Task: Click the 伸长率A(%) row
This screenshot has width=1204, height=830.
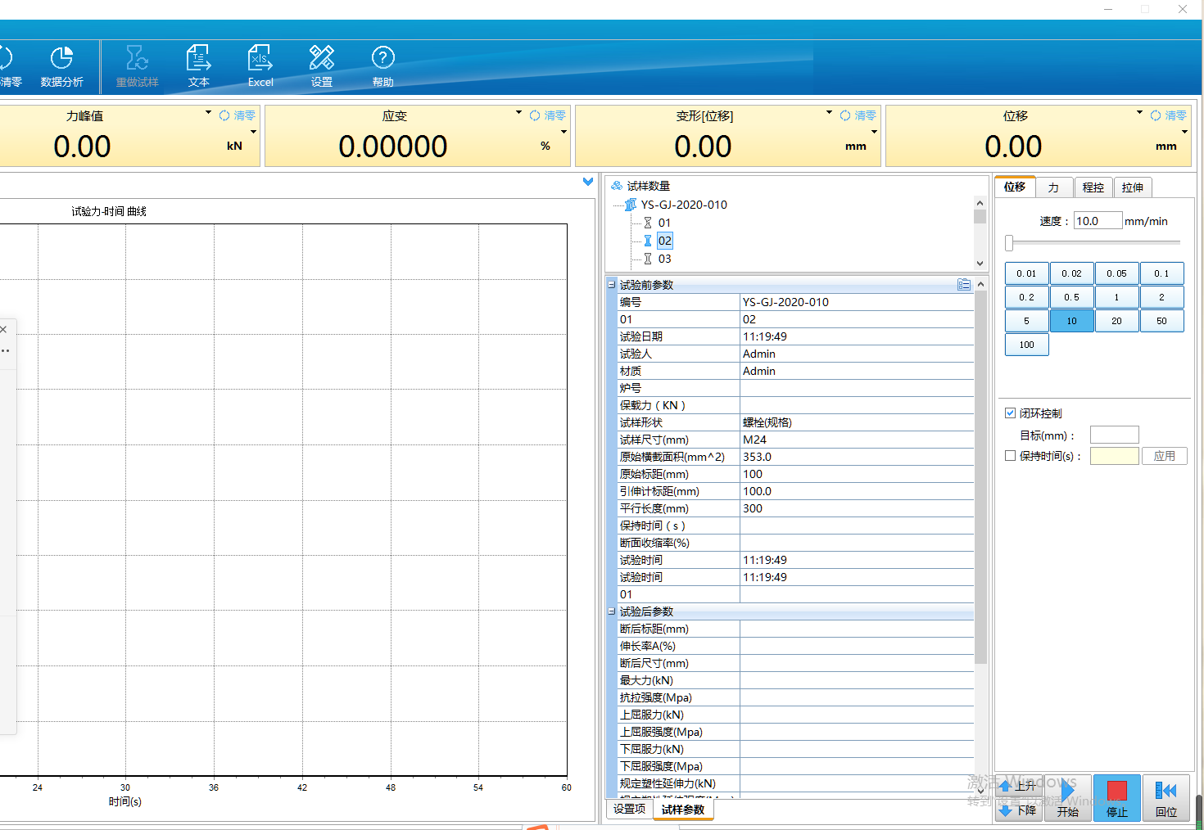Action: click(x=795, y=646)
